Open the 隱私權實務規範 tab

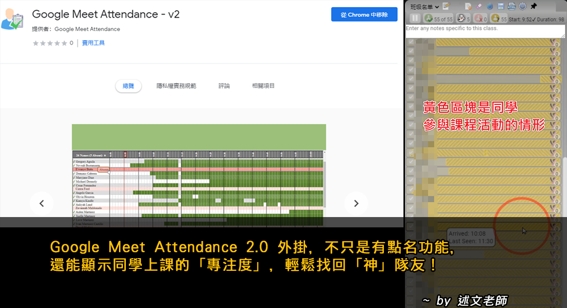176,86
